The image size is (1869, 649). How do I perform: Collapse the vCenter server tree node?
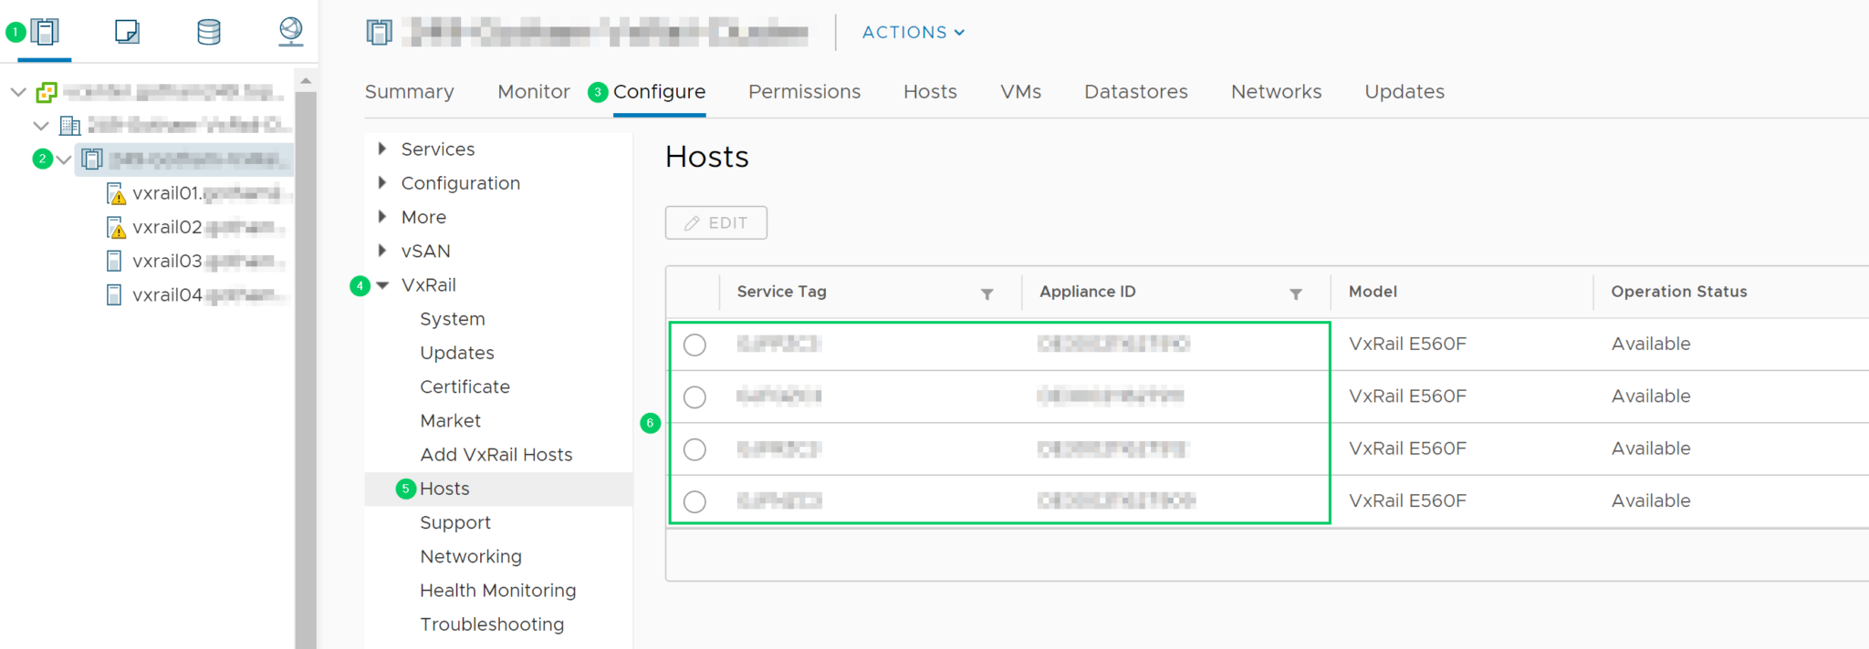[x=17, y=92]
